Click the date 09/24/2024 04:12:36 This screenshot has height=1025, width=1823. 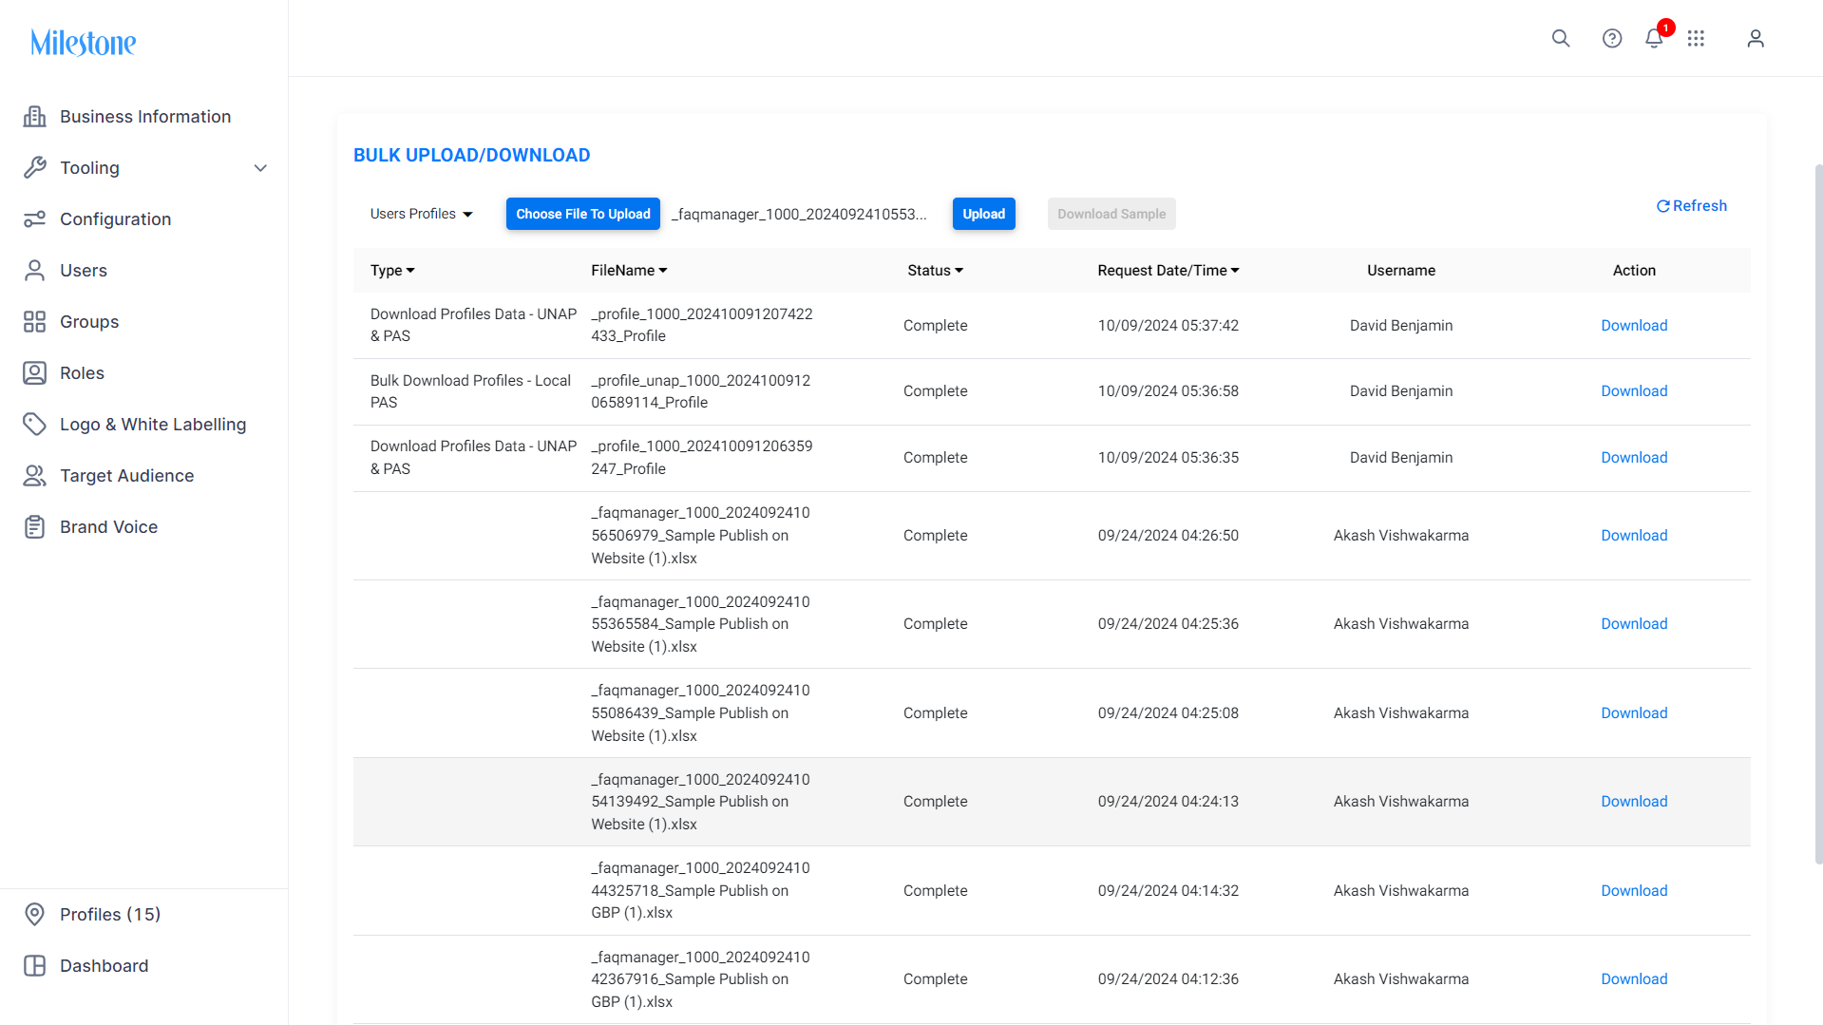coord(1168,979)
